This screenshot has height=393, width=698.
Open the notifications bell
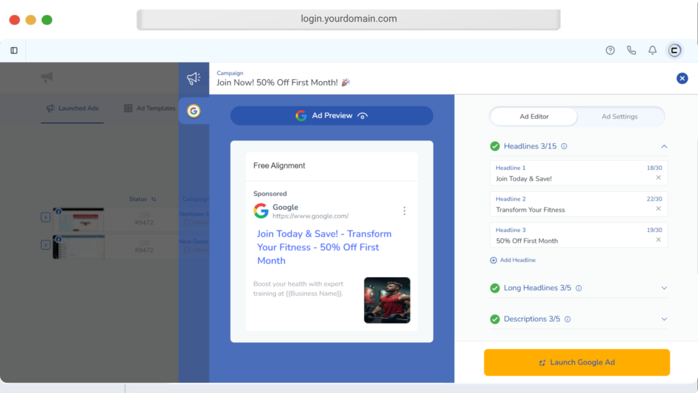point(652,50)
